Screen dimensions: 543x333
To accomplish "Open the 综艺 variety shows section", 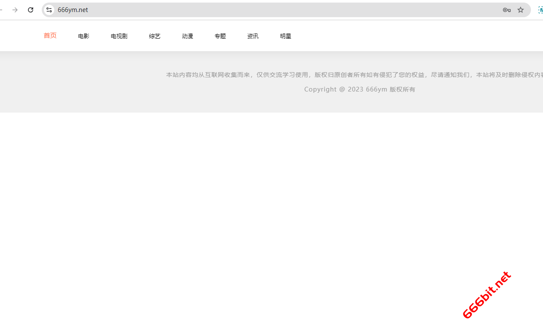I will coord(155,37).
